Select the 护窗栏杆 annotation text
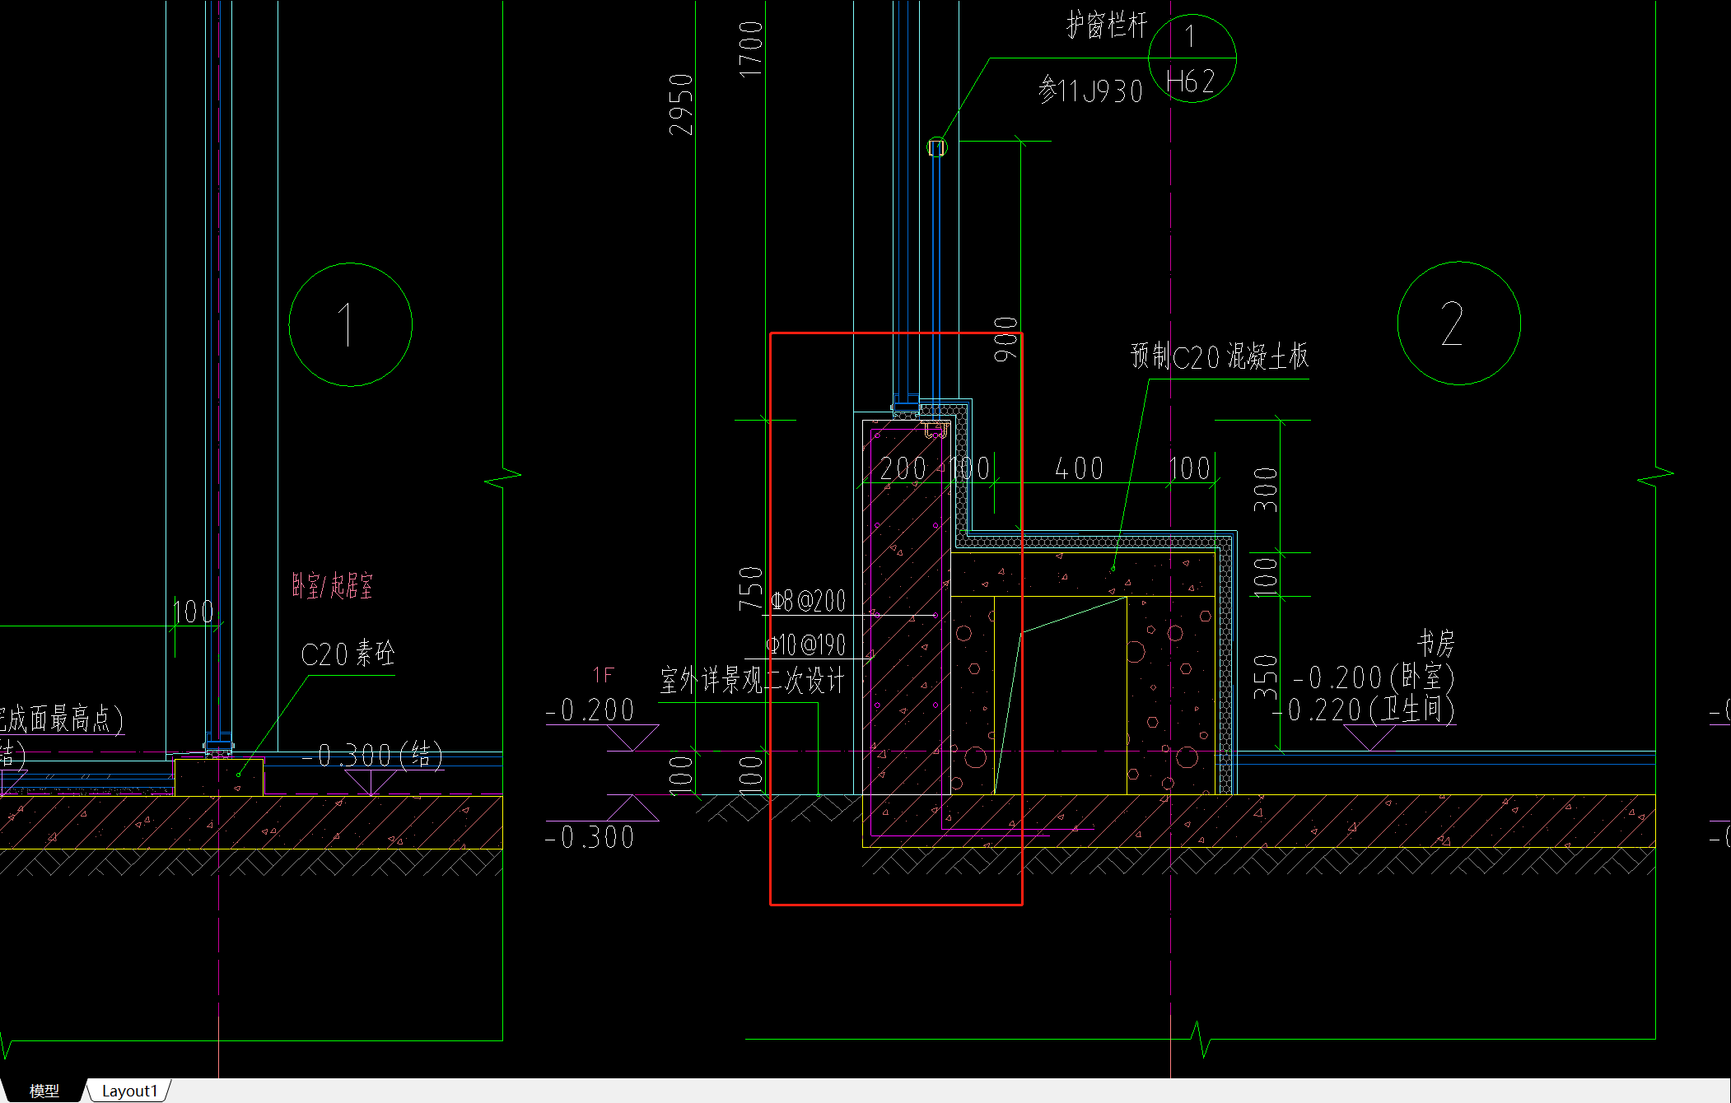 (1106, 25)
